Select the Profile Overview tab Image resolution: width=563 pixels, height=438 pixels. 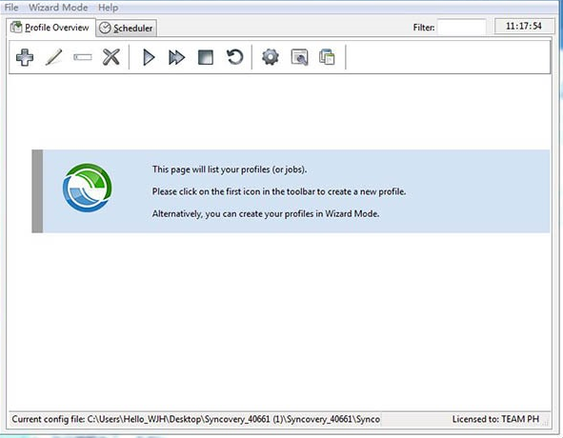point(50,28)
